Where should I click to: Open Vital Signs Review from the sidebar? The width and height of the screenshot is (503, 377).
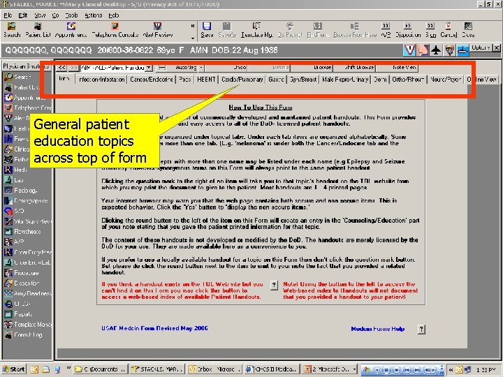(27, 221)
